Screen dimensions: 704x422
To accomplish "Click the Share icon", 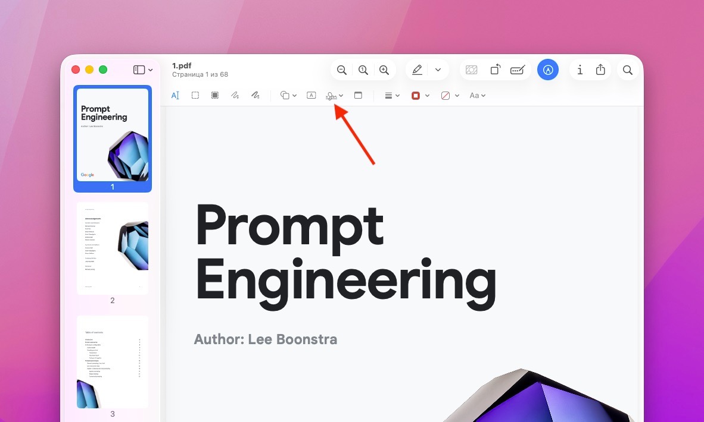I will point(600,70).
